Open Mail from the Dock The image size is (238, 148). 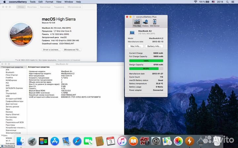66,141
